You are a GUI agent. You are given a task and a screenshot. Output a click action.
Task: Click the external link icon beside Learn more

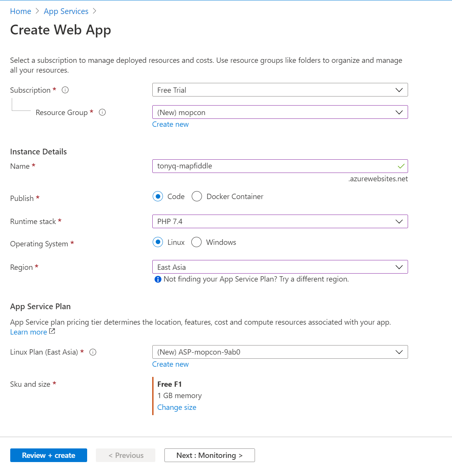[52, 331]
